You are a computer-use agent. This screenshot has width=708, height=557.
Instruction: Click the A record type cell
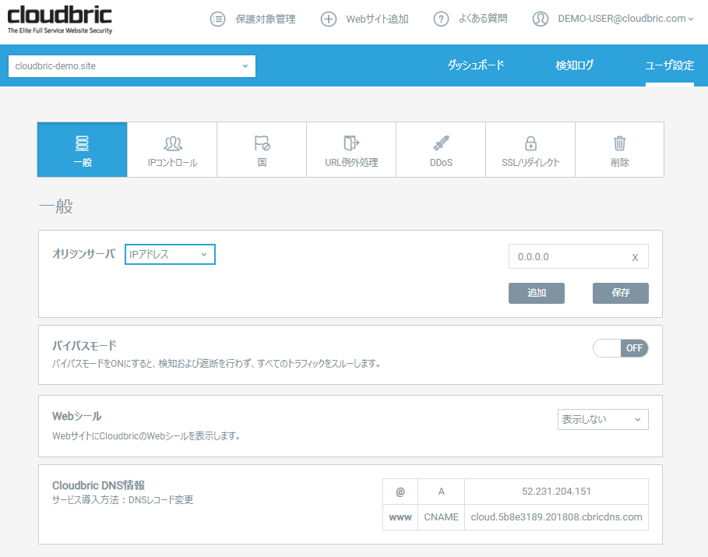coord(441,492)
